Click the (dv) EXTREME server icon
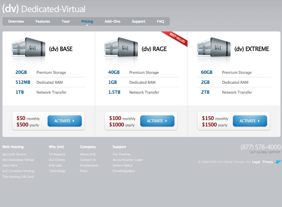 click(214, 47)
